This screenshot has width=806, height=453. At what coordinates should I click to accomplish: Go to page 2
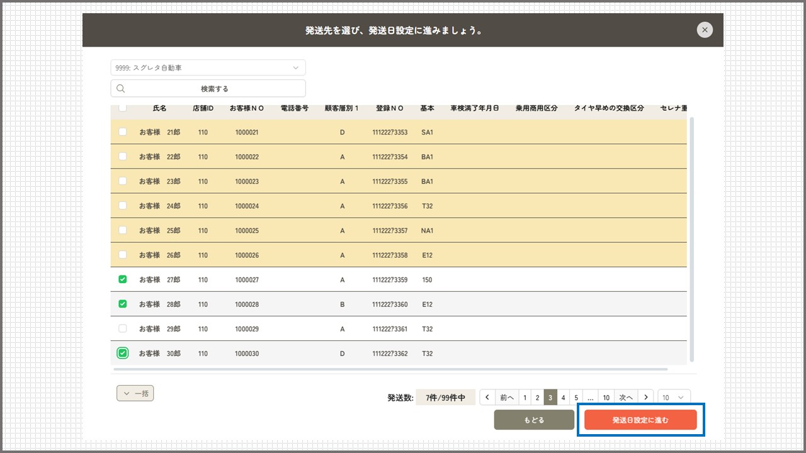tap(537, 398)
